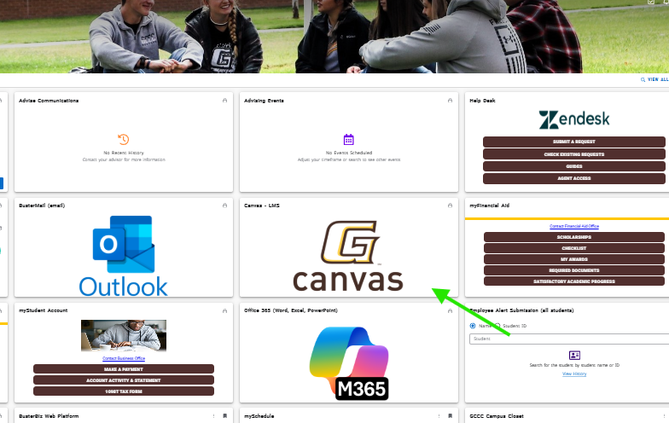The height and width of the screenshot is (423, 669).
Task: Click lock icon on Advise Communications card
Action: (x=225, y=101)
